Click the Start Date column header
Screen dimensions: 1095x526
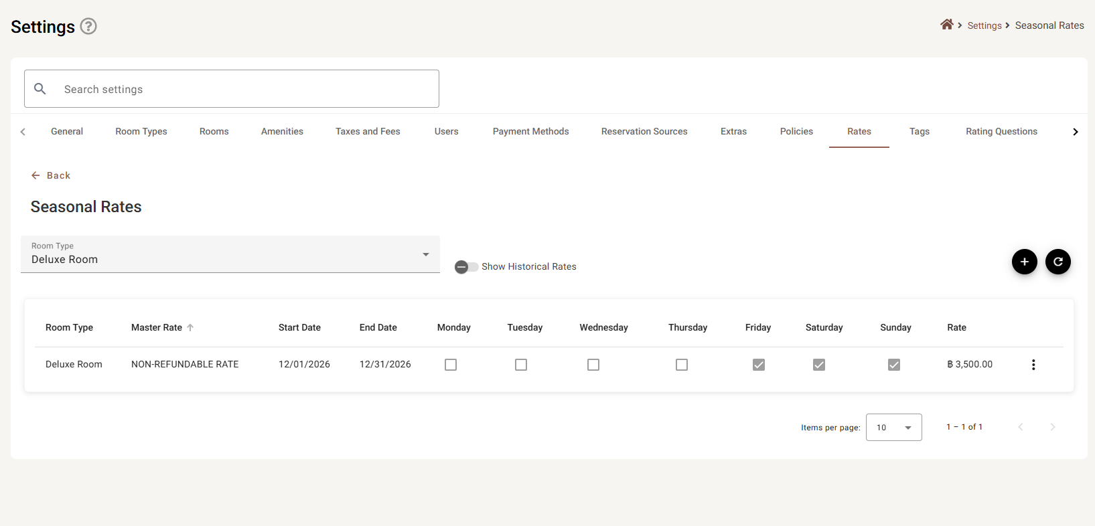[299, 327]
